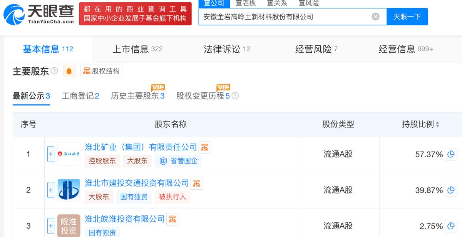The width and height of the screenshot is (462, 237).
Task: Click 流通A股 cell in row 2
Action: pyautogui.click(x=338, y=190)
